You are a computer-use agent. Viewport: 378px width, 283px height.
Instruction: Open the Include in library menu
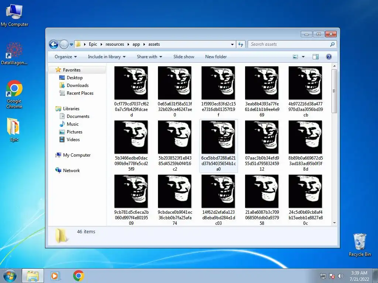pyautogui.click(x=107, y=57)
